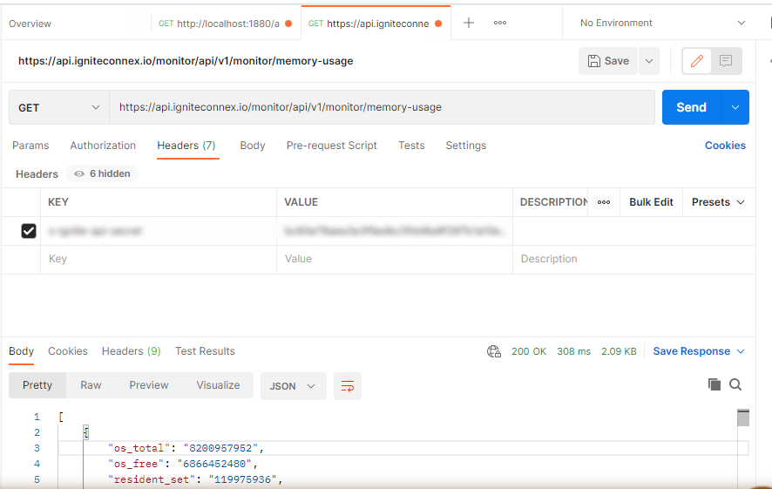The height and width of the screenshot is (489, 772).
Task: Click the wrap lines icon in response toolbar
Action: (348, 386)
